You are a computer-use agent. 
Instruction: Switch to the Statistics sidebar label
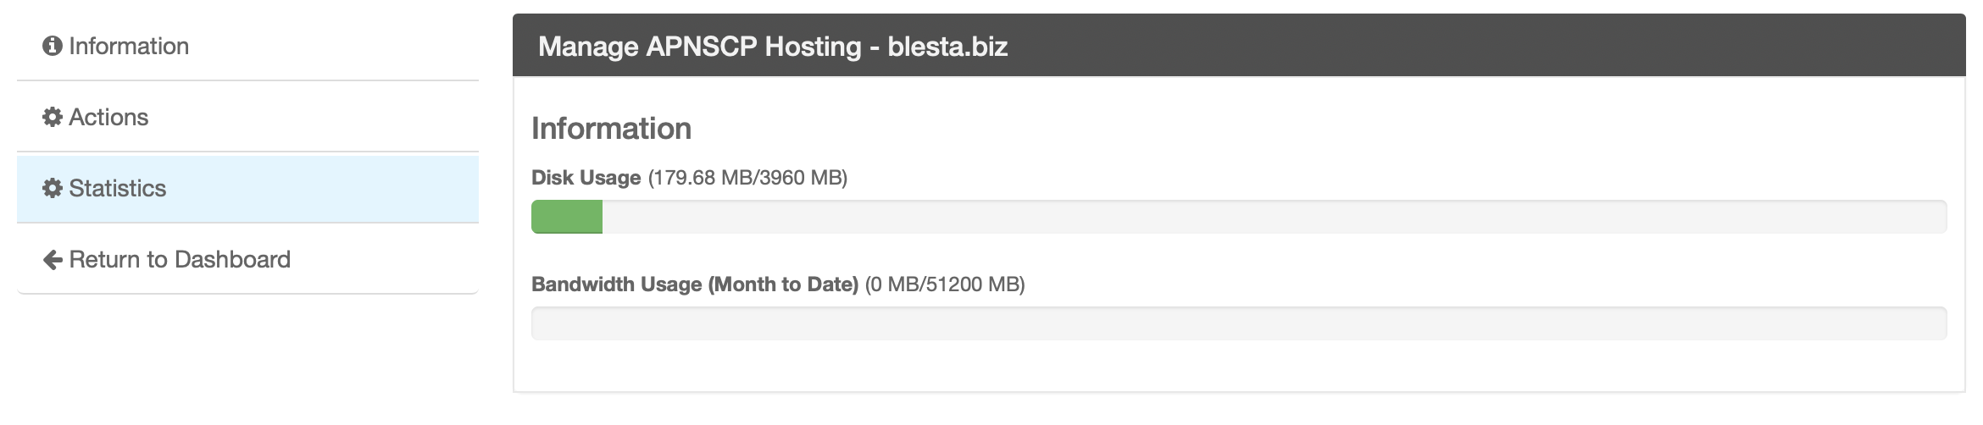coord(118,189)
